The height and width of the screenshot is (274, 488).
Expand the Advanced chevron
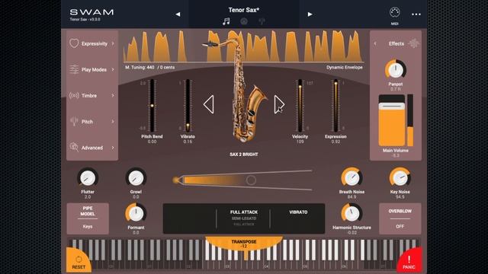pyautogui.click(x=113, y=148)
